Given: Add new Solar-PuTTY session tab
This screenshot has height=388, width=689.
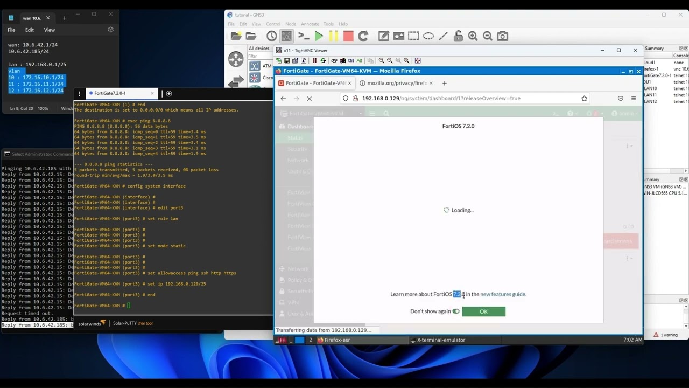Looking at the screenshot, I should click(x=169, y=94).
